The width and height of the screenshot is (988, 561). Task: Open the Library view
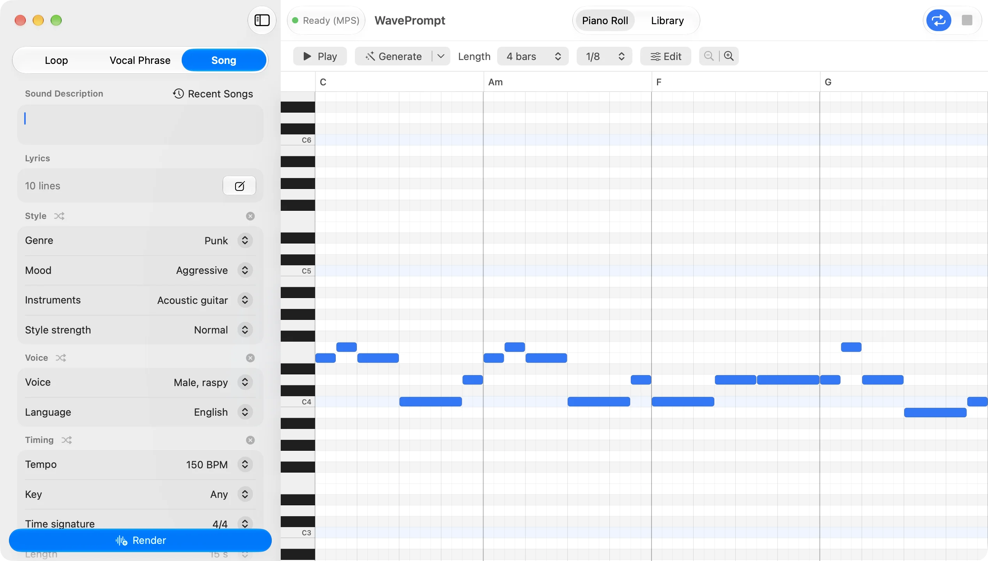coord(667,21)
